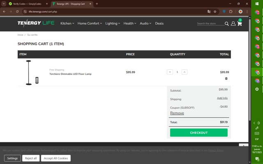Open the user account icon

click(233, 24)
